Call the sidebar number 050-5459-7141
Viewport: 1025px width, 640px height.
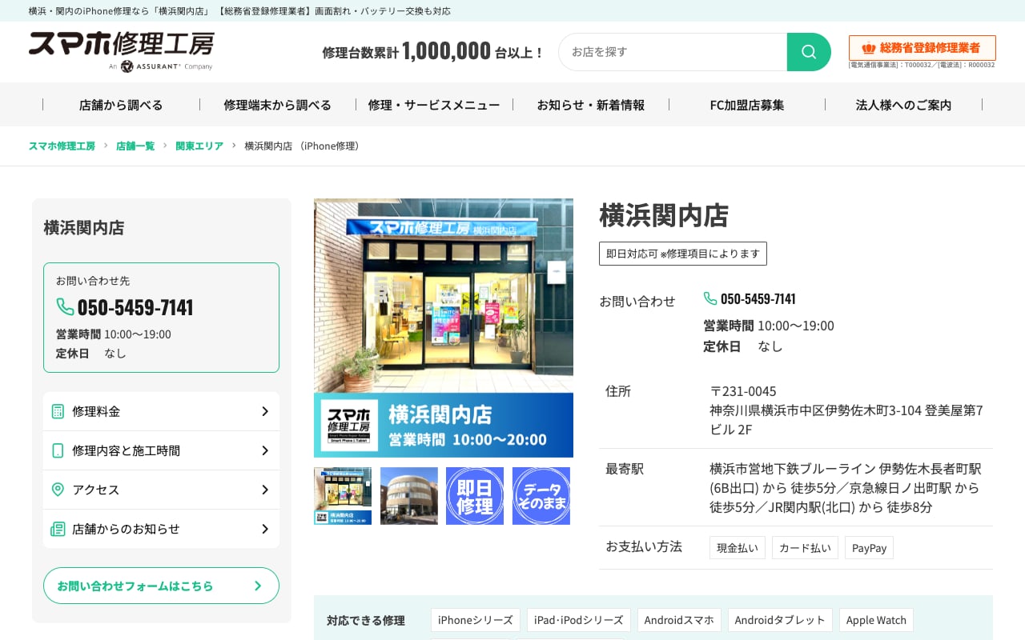[135, 307]
